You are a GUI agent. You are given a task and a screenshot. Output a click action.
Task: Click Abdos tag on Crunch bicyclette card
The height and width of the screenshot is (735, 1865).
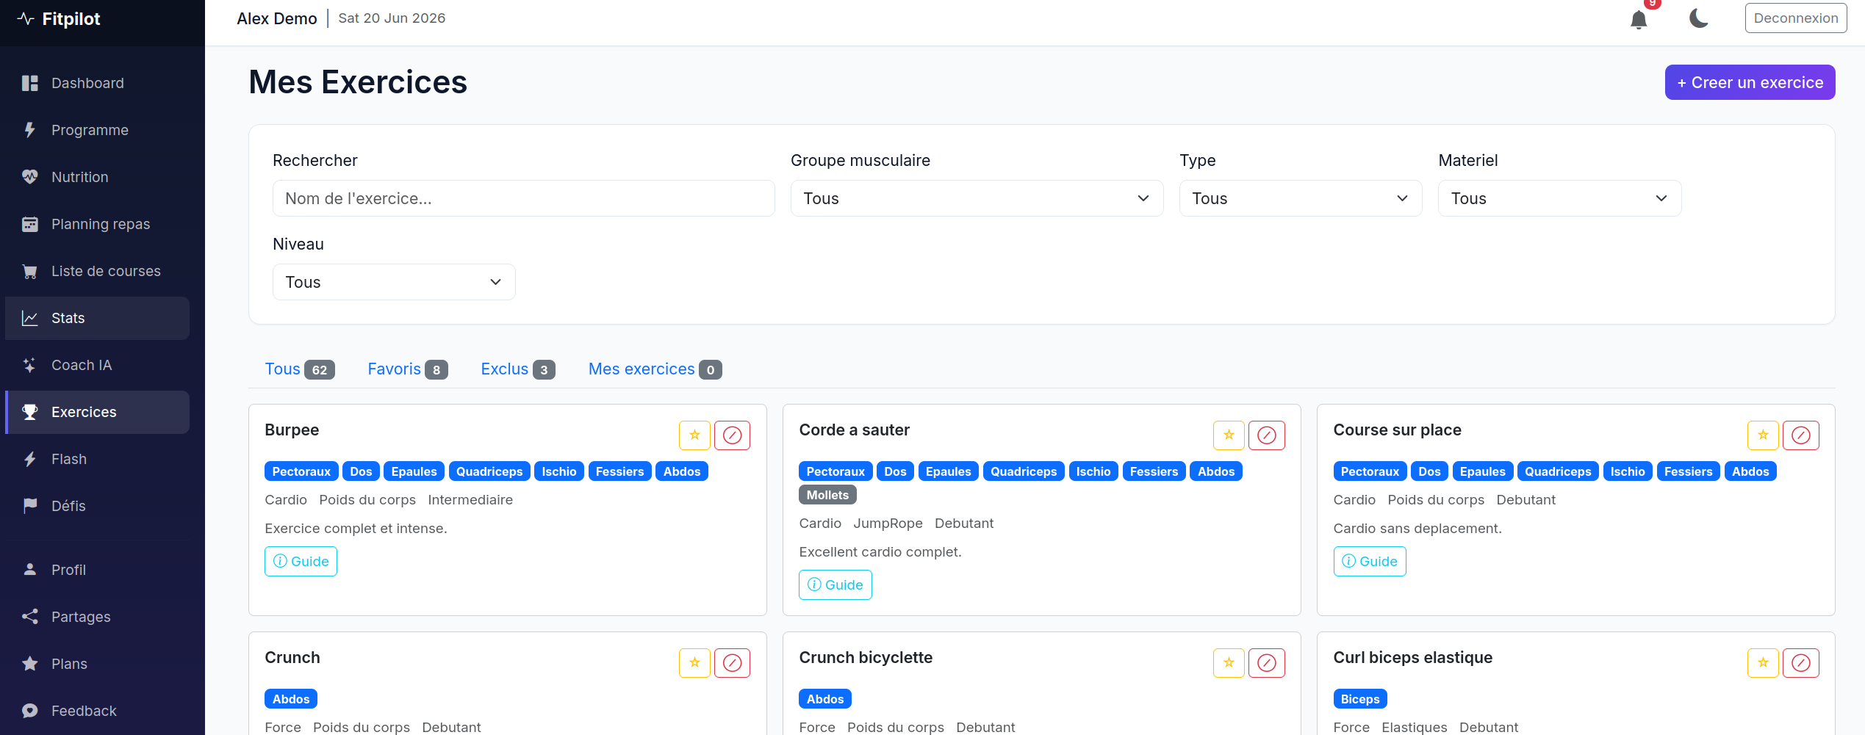(824, 699)
